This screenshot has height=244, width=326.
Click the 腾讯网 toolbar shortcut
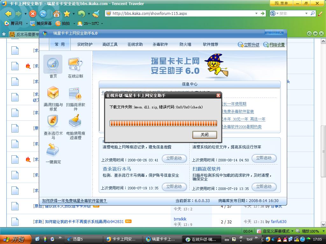pos(13,24)
